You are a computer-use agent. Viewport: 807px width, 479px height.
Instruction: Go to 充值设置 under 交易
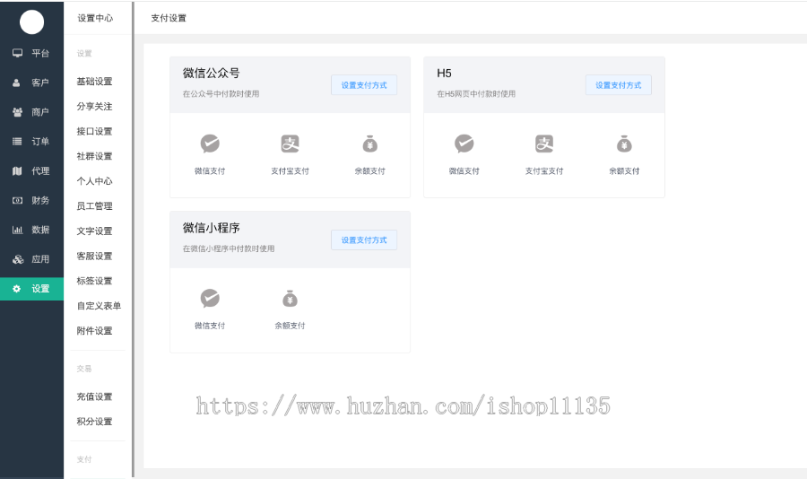pyautogui.click(x=95, y=396)
